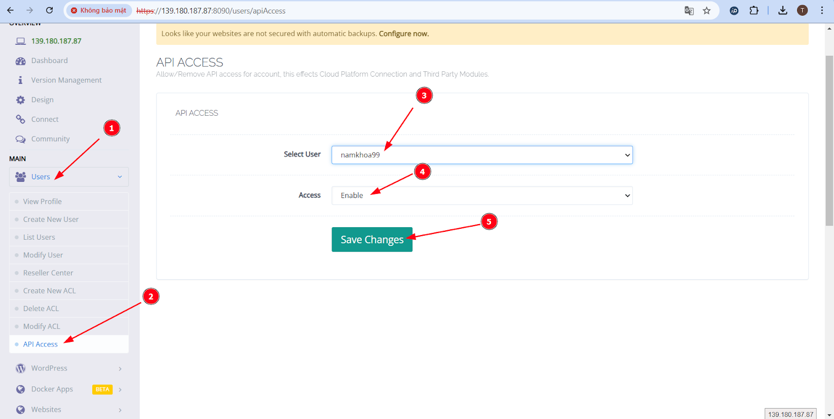Click the BETA badge on Docker Apps
834x419 pixels.
tap(102, 389)
